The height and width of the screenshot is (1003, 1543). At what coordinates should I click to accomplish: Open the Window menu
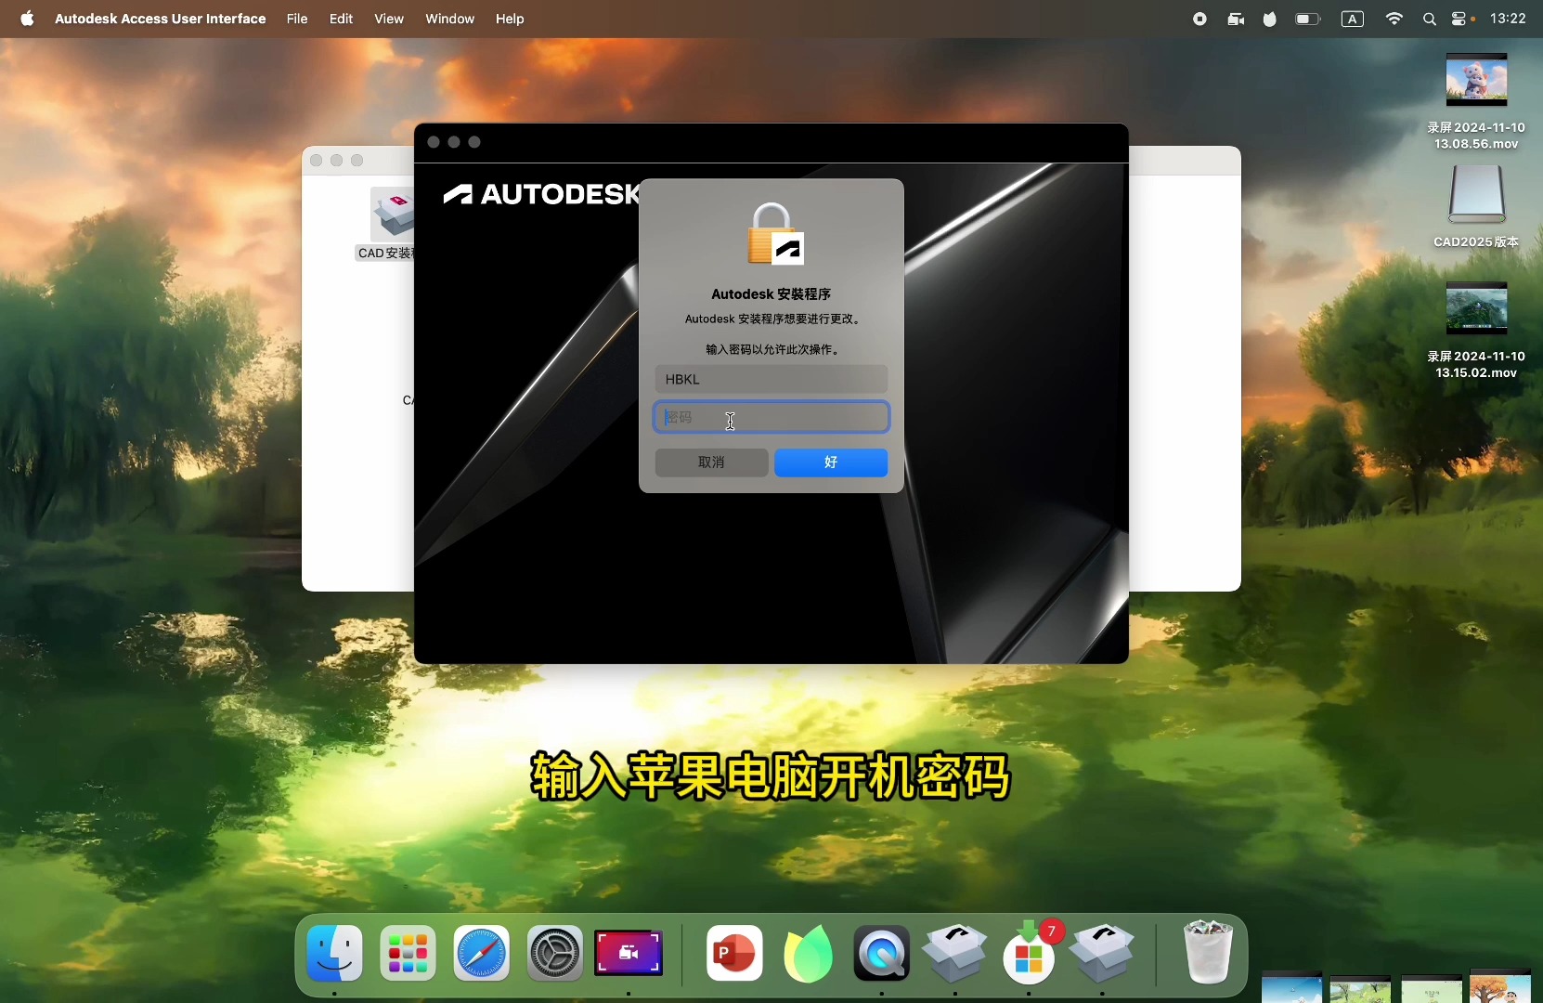[x=450, y=19]
